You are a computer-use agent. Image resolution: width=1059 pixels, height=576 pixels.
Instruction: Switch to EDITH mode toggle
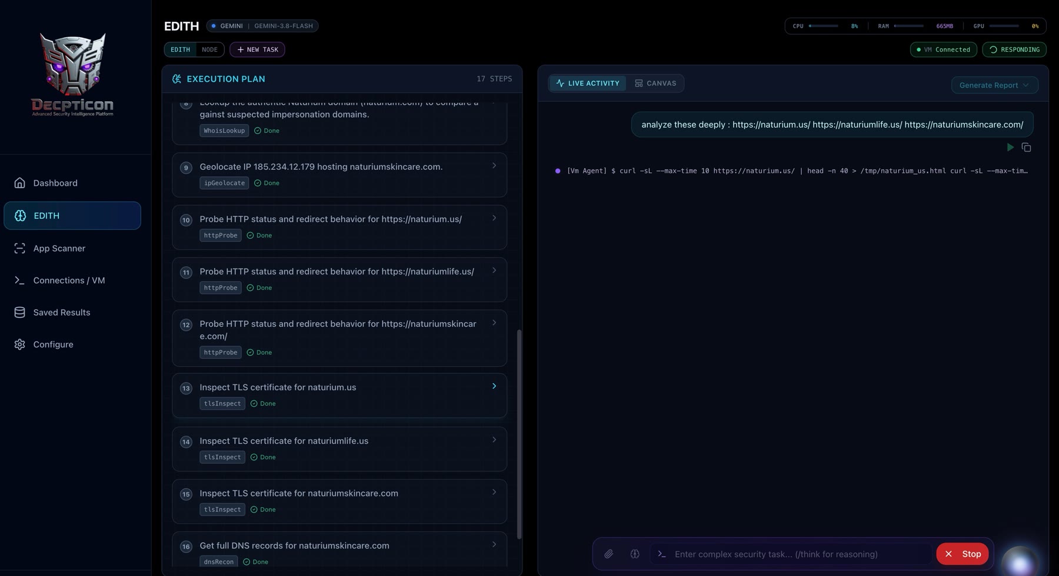[x=180, y=49]
